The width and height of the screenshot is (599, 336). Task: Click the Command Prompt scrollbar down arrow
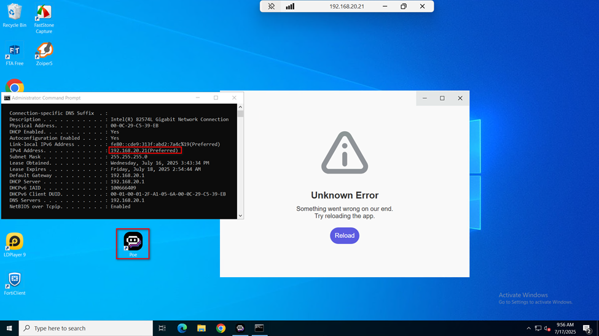(x=240, y=215)
